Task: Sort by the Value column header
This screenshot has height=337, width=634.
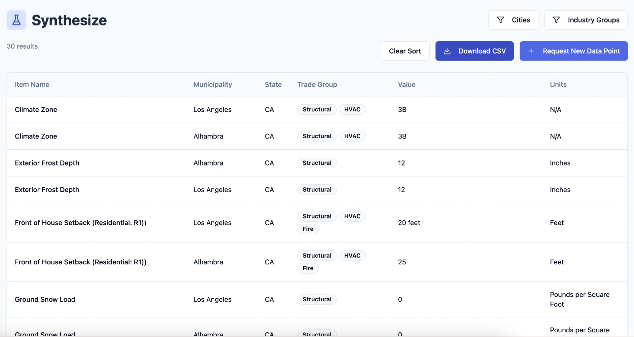Action: (406, 85)
